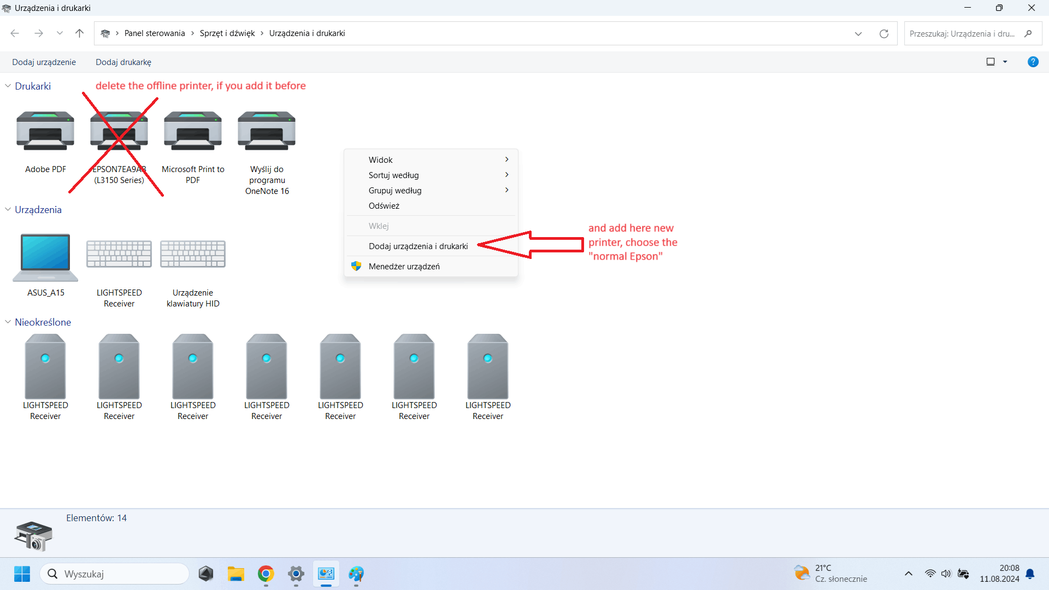The width and height of the screenshot is (1049, 590).
Task: Open Google Chrome from the taskbar
Action: click(x=266, y=574)
